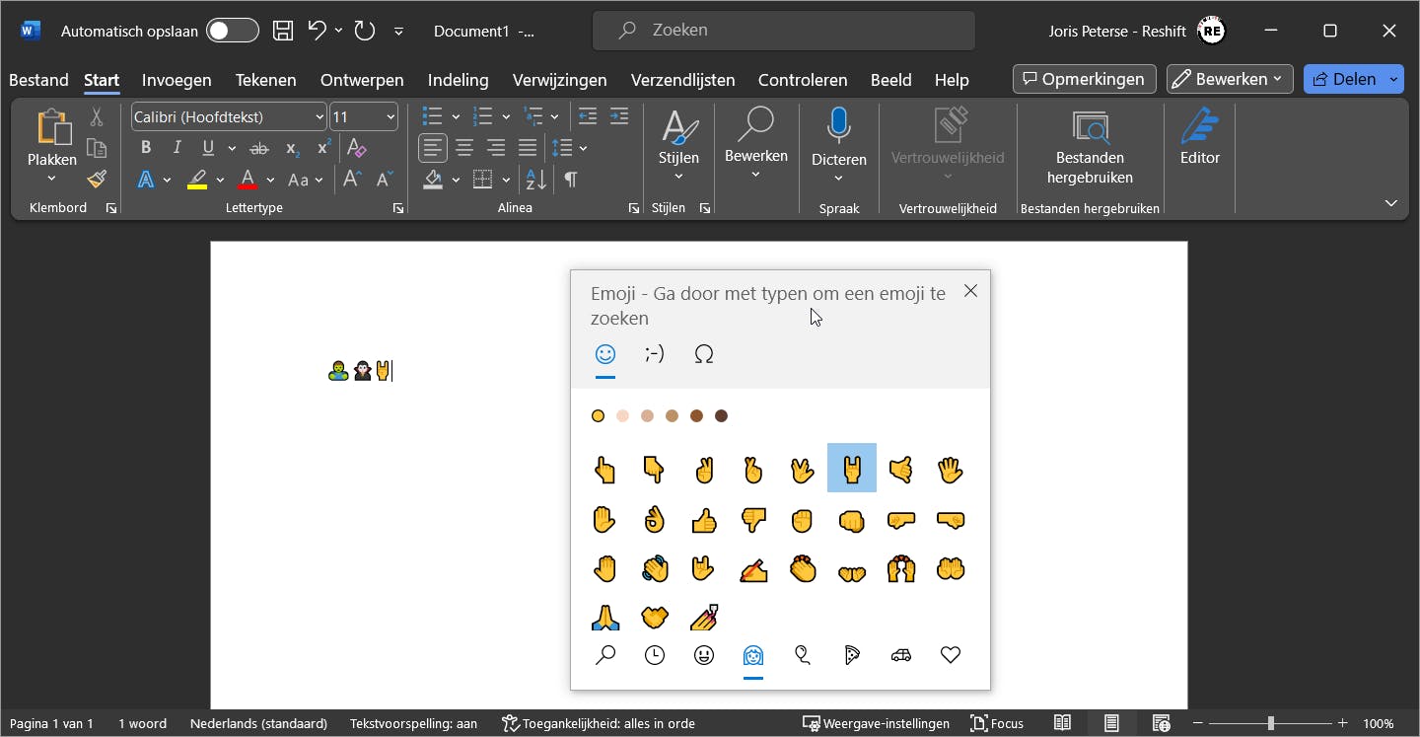
Task: Switch to the Indeling tab
Action: point(458,80)
